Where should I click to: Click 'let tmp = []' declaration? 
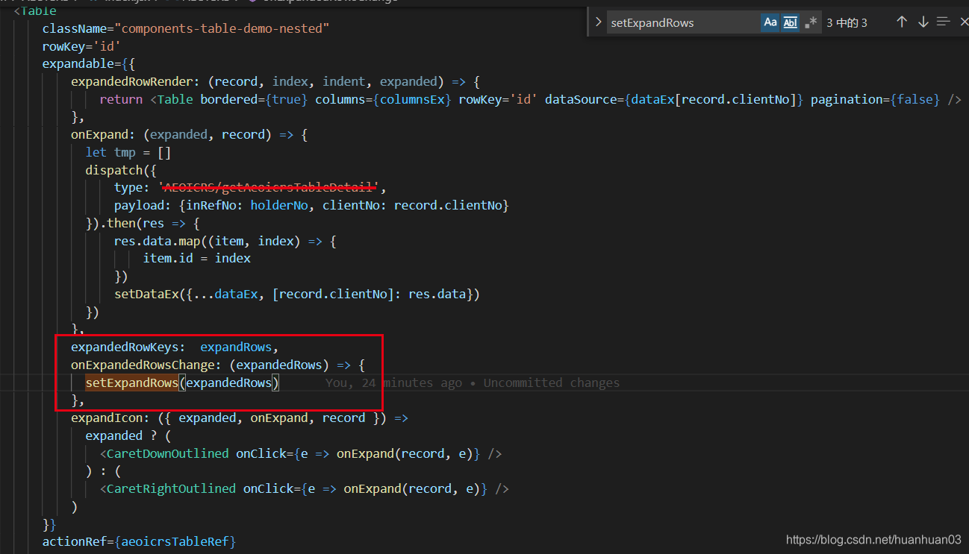click(128, 152)
